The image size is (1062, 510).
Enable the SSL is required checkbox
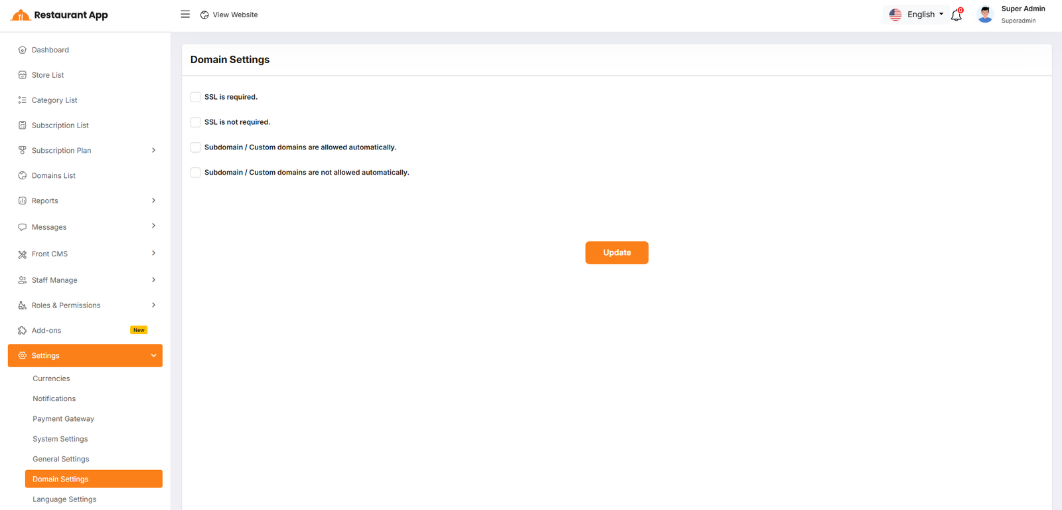click(195, 97)
